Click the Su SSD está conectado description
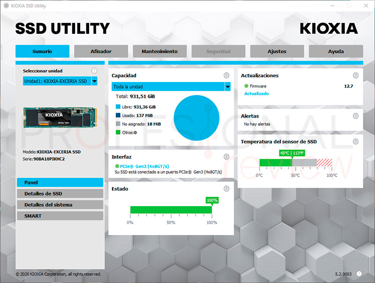This screenshot has height=283, width=375. click(x=168, y=172)
